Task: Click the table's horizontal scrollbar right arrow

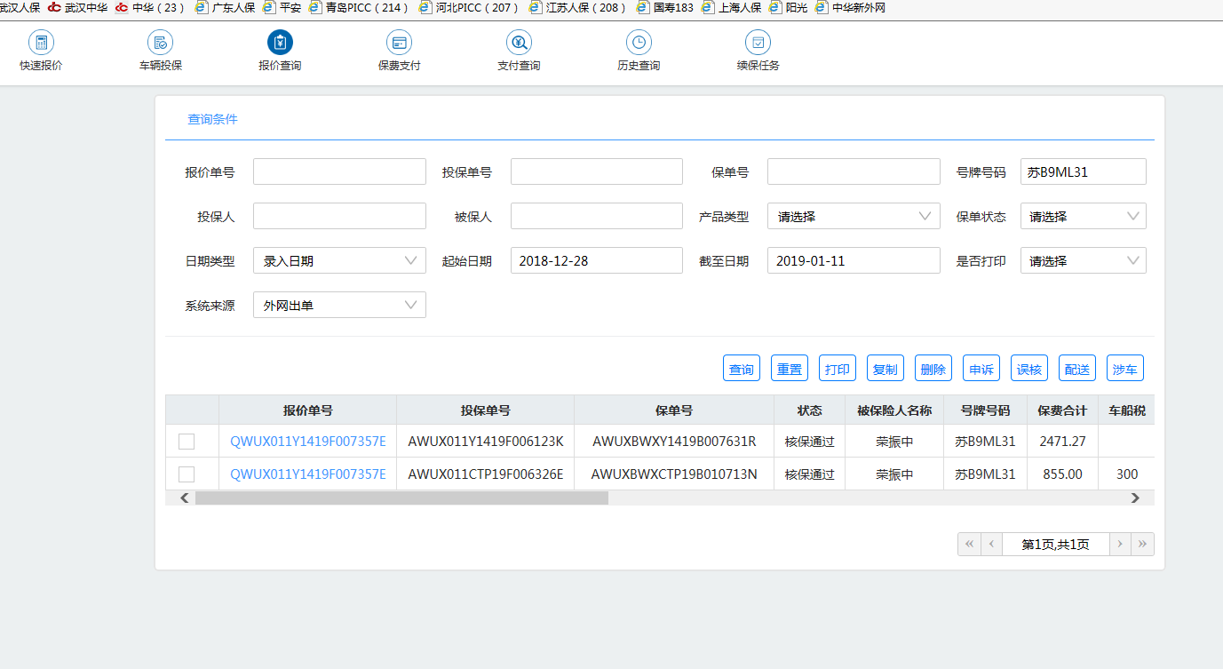Action: [1135, 498]
